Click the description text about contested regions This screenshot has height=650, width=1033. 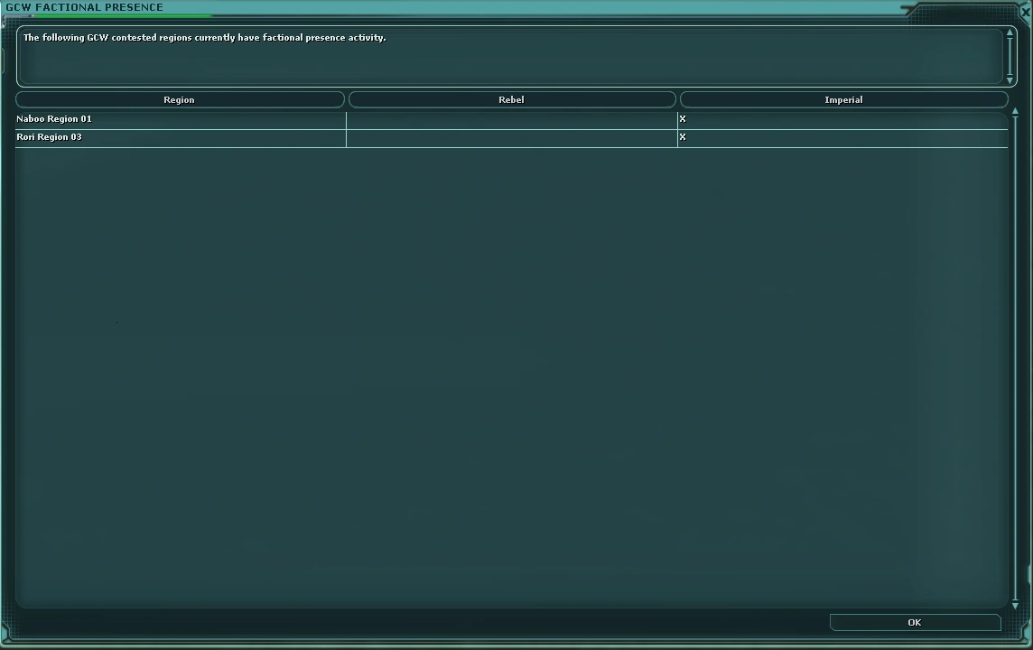pyautogui.click(x=205, y=38)
